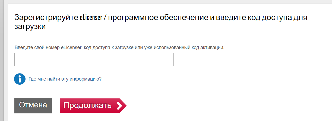The height and width of the screenshot is (121, 332).
Task: Click "eLicenser" in the page heading
Action: click(91, 18)
